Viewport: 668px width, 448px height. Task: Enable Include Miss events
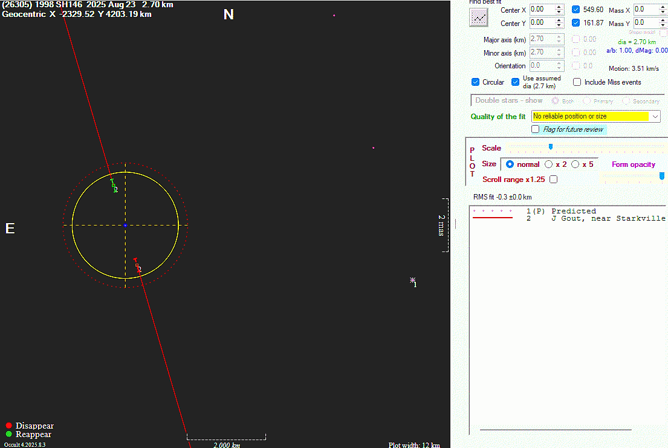point(577,82)
